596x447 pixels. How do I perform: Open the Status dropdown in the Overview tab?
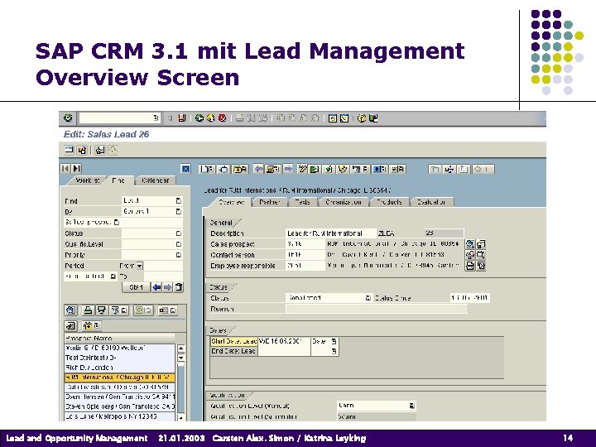coord(368,298)
